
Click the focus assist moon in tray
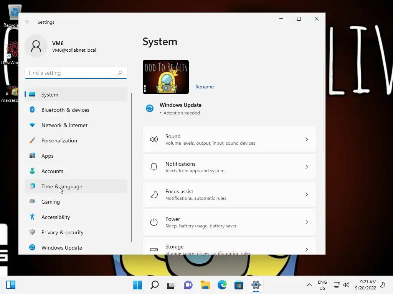coord(383,285)
